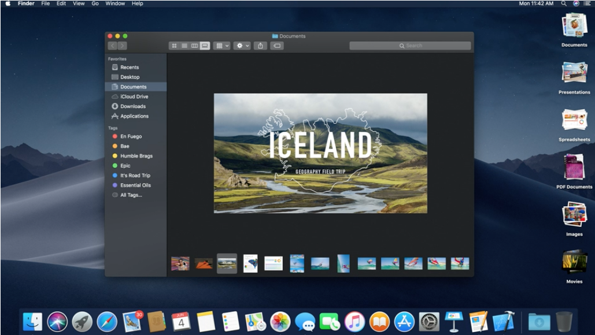Select the colorful portrait thumbnail in filmstrip
The image size is (595, 335).
pyautogui.click(x=180, y=263)
